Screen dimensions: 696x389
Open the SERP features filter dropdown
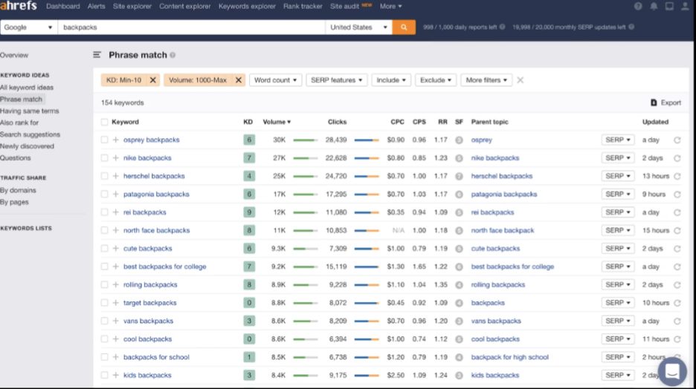[336, 80]
